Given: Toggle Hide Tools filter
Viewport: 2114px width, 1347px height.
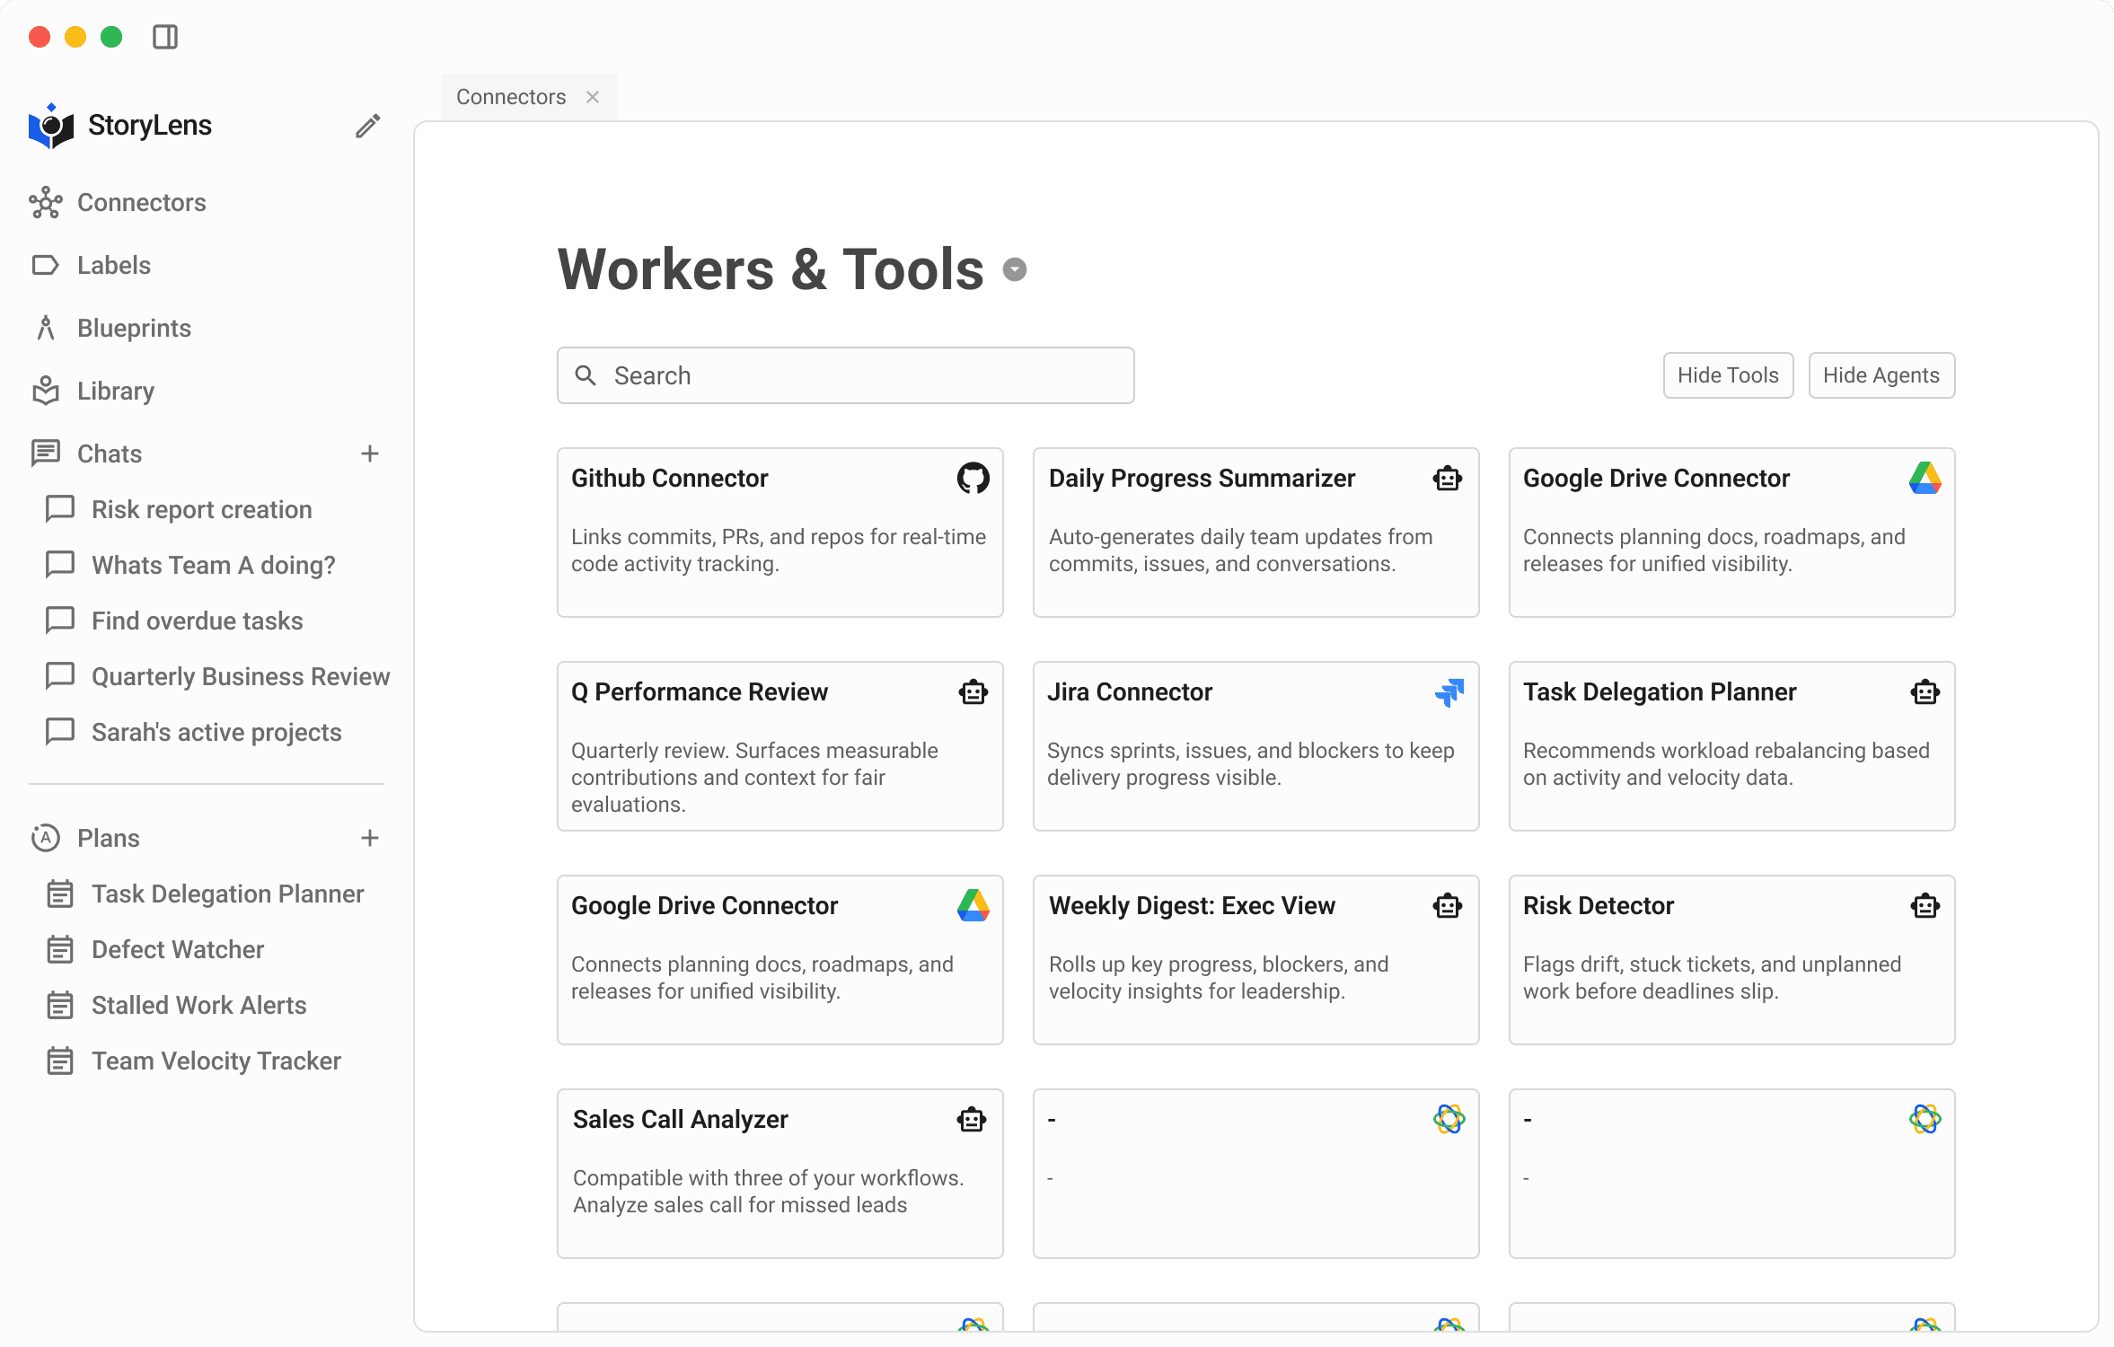Looking at the screenshot, I should tap(1727, 375).
